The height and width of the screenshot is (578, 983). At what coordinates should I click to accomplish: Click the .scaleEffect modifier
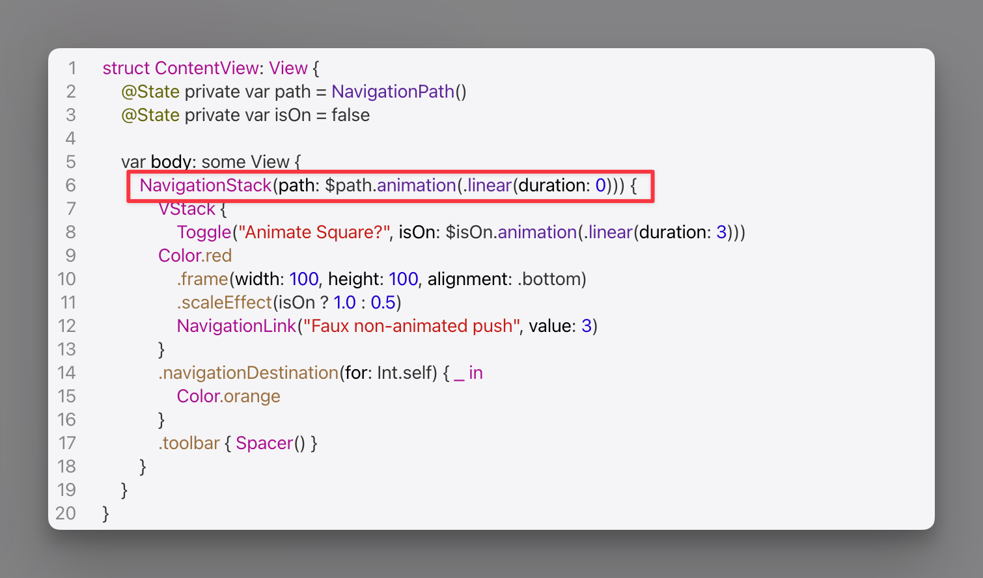[224, 303]
